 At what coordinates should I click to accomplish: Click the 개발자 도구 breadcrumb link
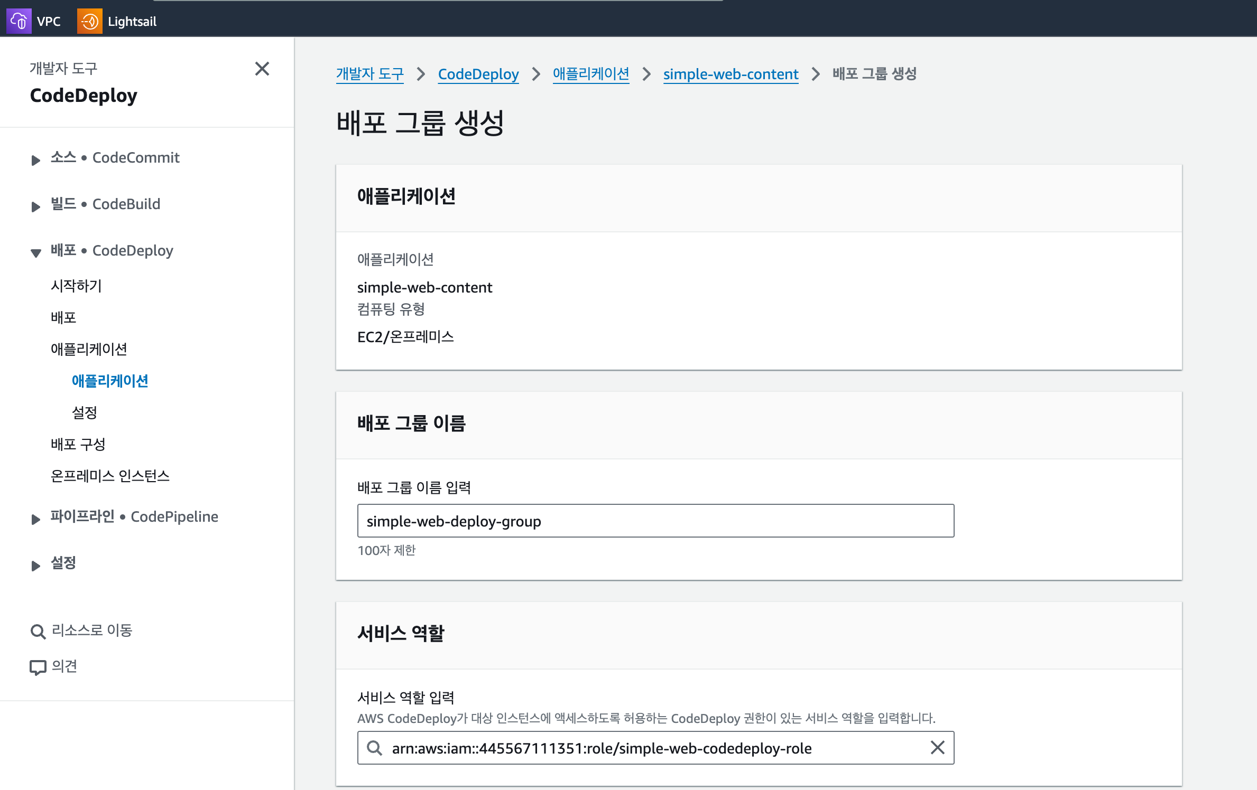click(370, 74)
